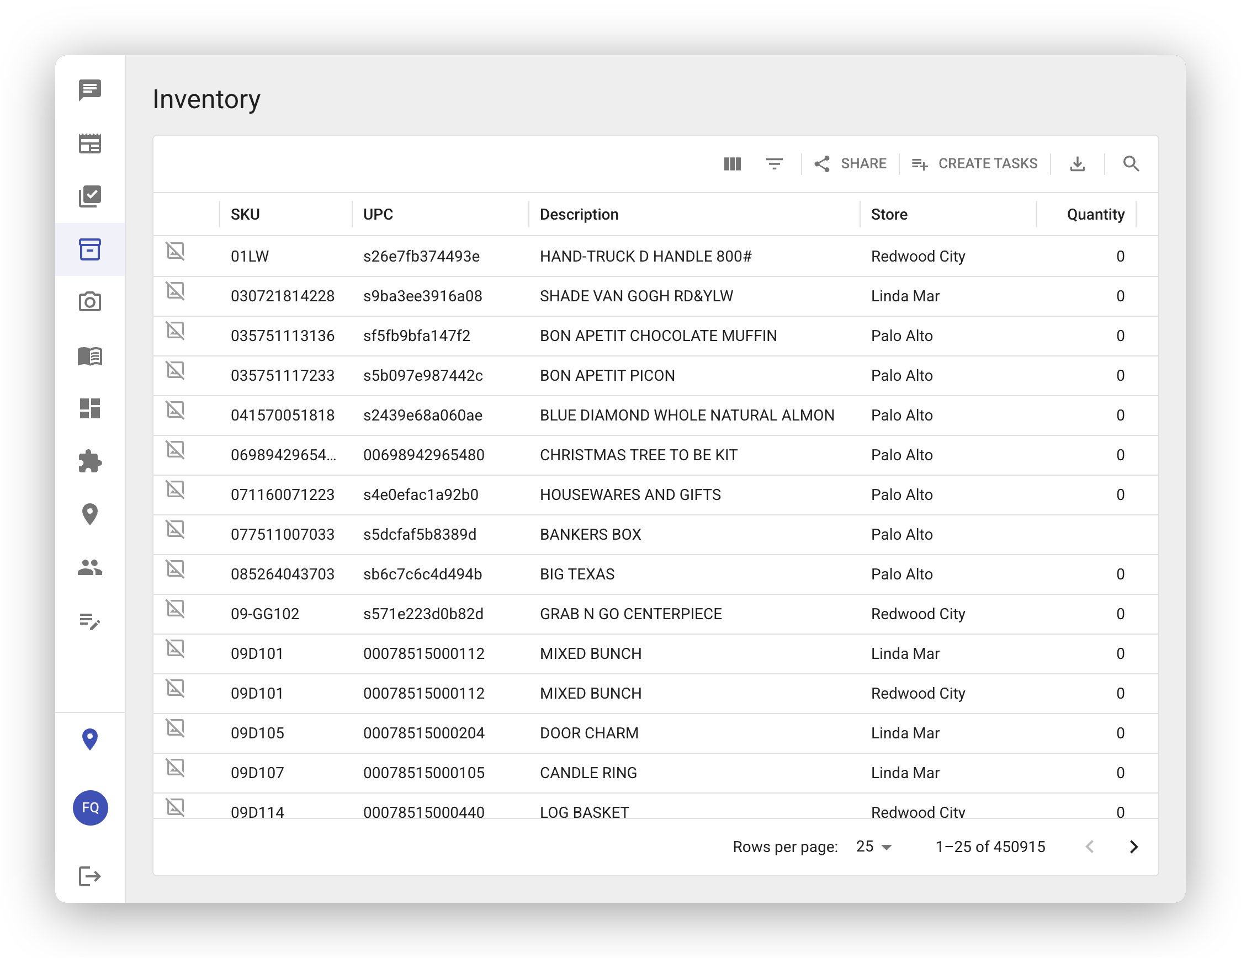Screen dimensions: 1241x958
Task: Open the filter options
Action: tap(774, 163)
